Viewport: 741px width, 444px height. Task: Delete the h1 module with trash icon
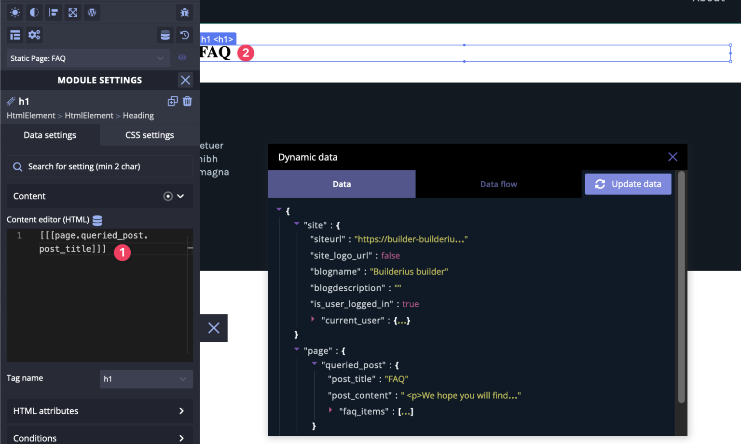(187, 101)
